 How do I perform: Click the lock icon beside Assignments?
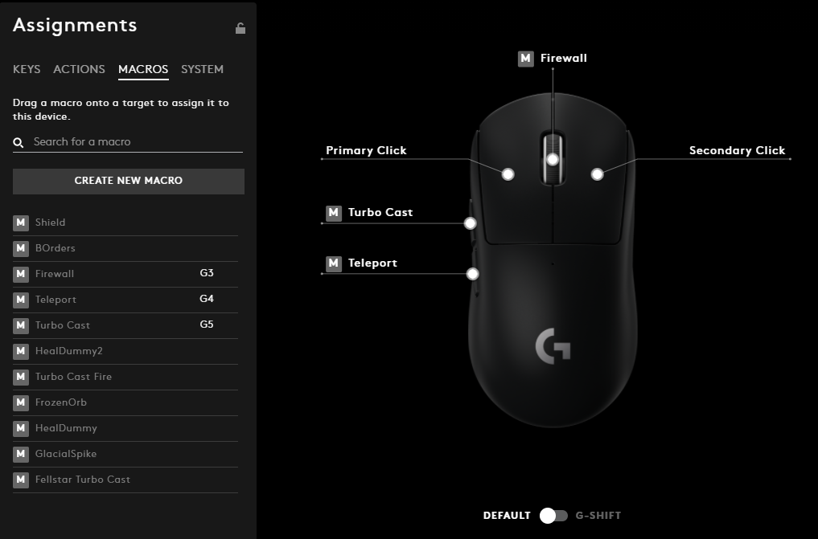coord(240,28)
